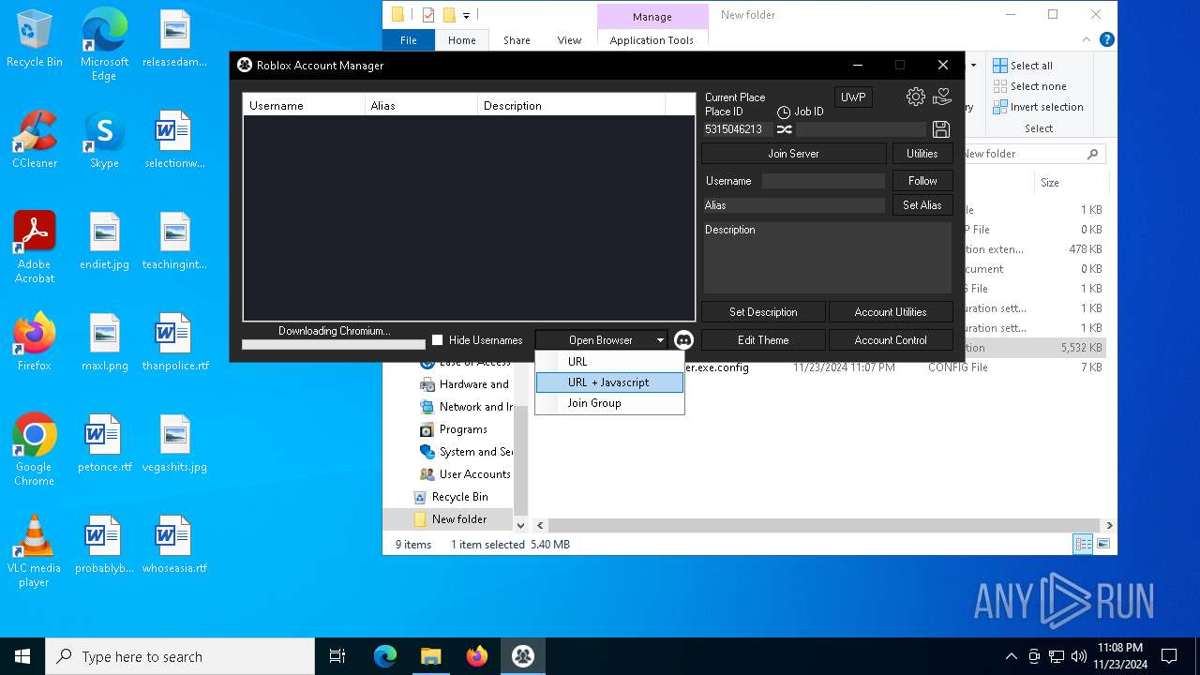1200x675 pixels.
Task: Expand the Open Browser dropdown arrow
Action: pos(660,340)
